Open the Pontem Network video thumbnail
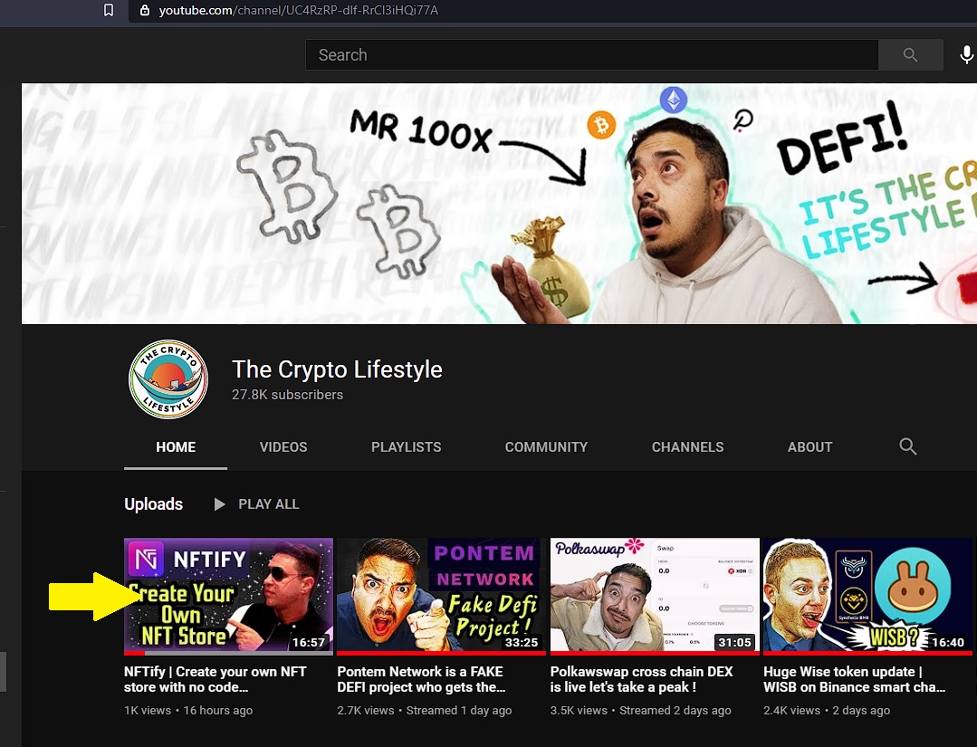The width and height of the screenshot is (977, 747). click(x=441, y=595)
